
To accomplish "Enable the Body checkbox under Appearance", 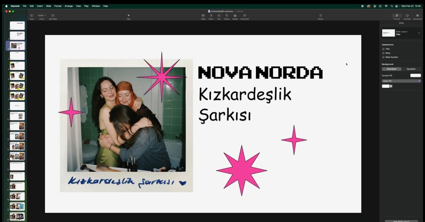I will pos(383,53).
